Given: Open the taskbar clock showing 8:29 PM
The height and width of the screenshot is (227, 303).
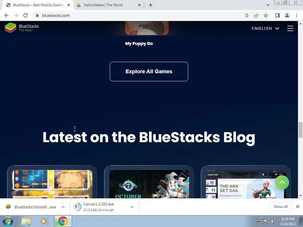Looking at the screenshot, I should (288, 221).
